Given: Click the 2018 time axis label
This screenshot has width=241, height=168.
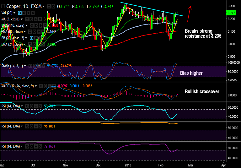Looking at the screenshot, I should pos(128,165).
